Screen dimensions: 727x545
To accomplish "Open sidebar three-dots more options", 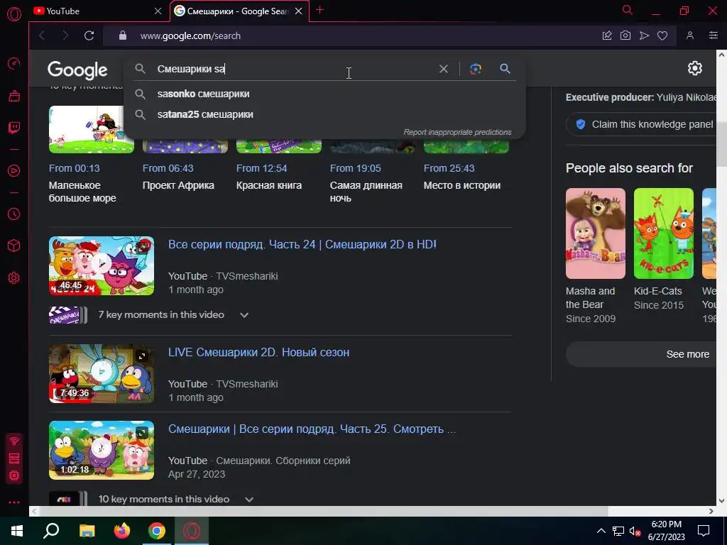I will [14, 502].
